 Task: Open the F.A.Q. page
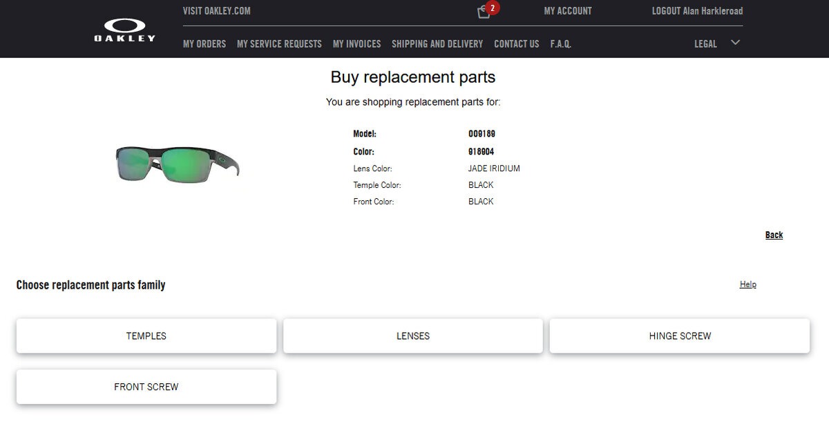click(x=560, y=43)
